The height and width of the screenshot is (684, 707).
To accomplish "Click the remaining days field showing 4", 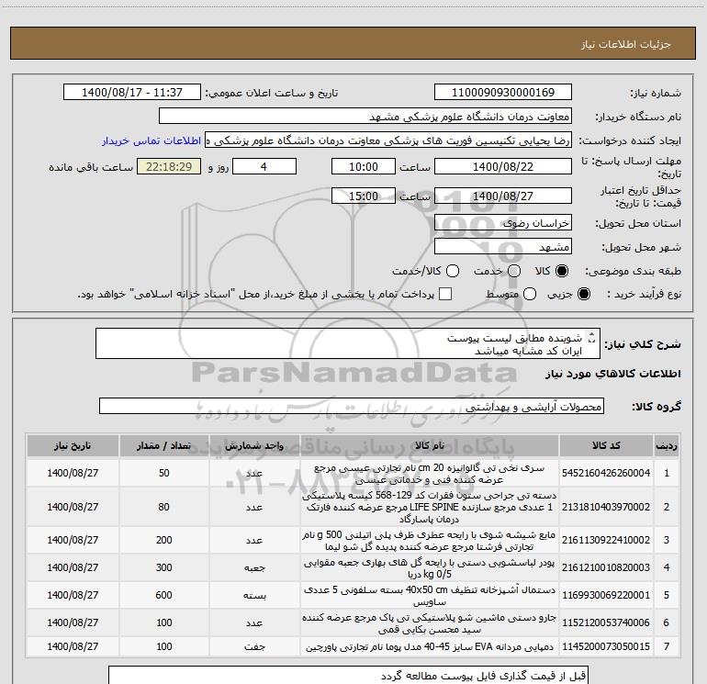I will click(264, 166).
